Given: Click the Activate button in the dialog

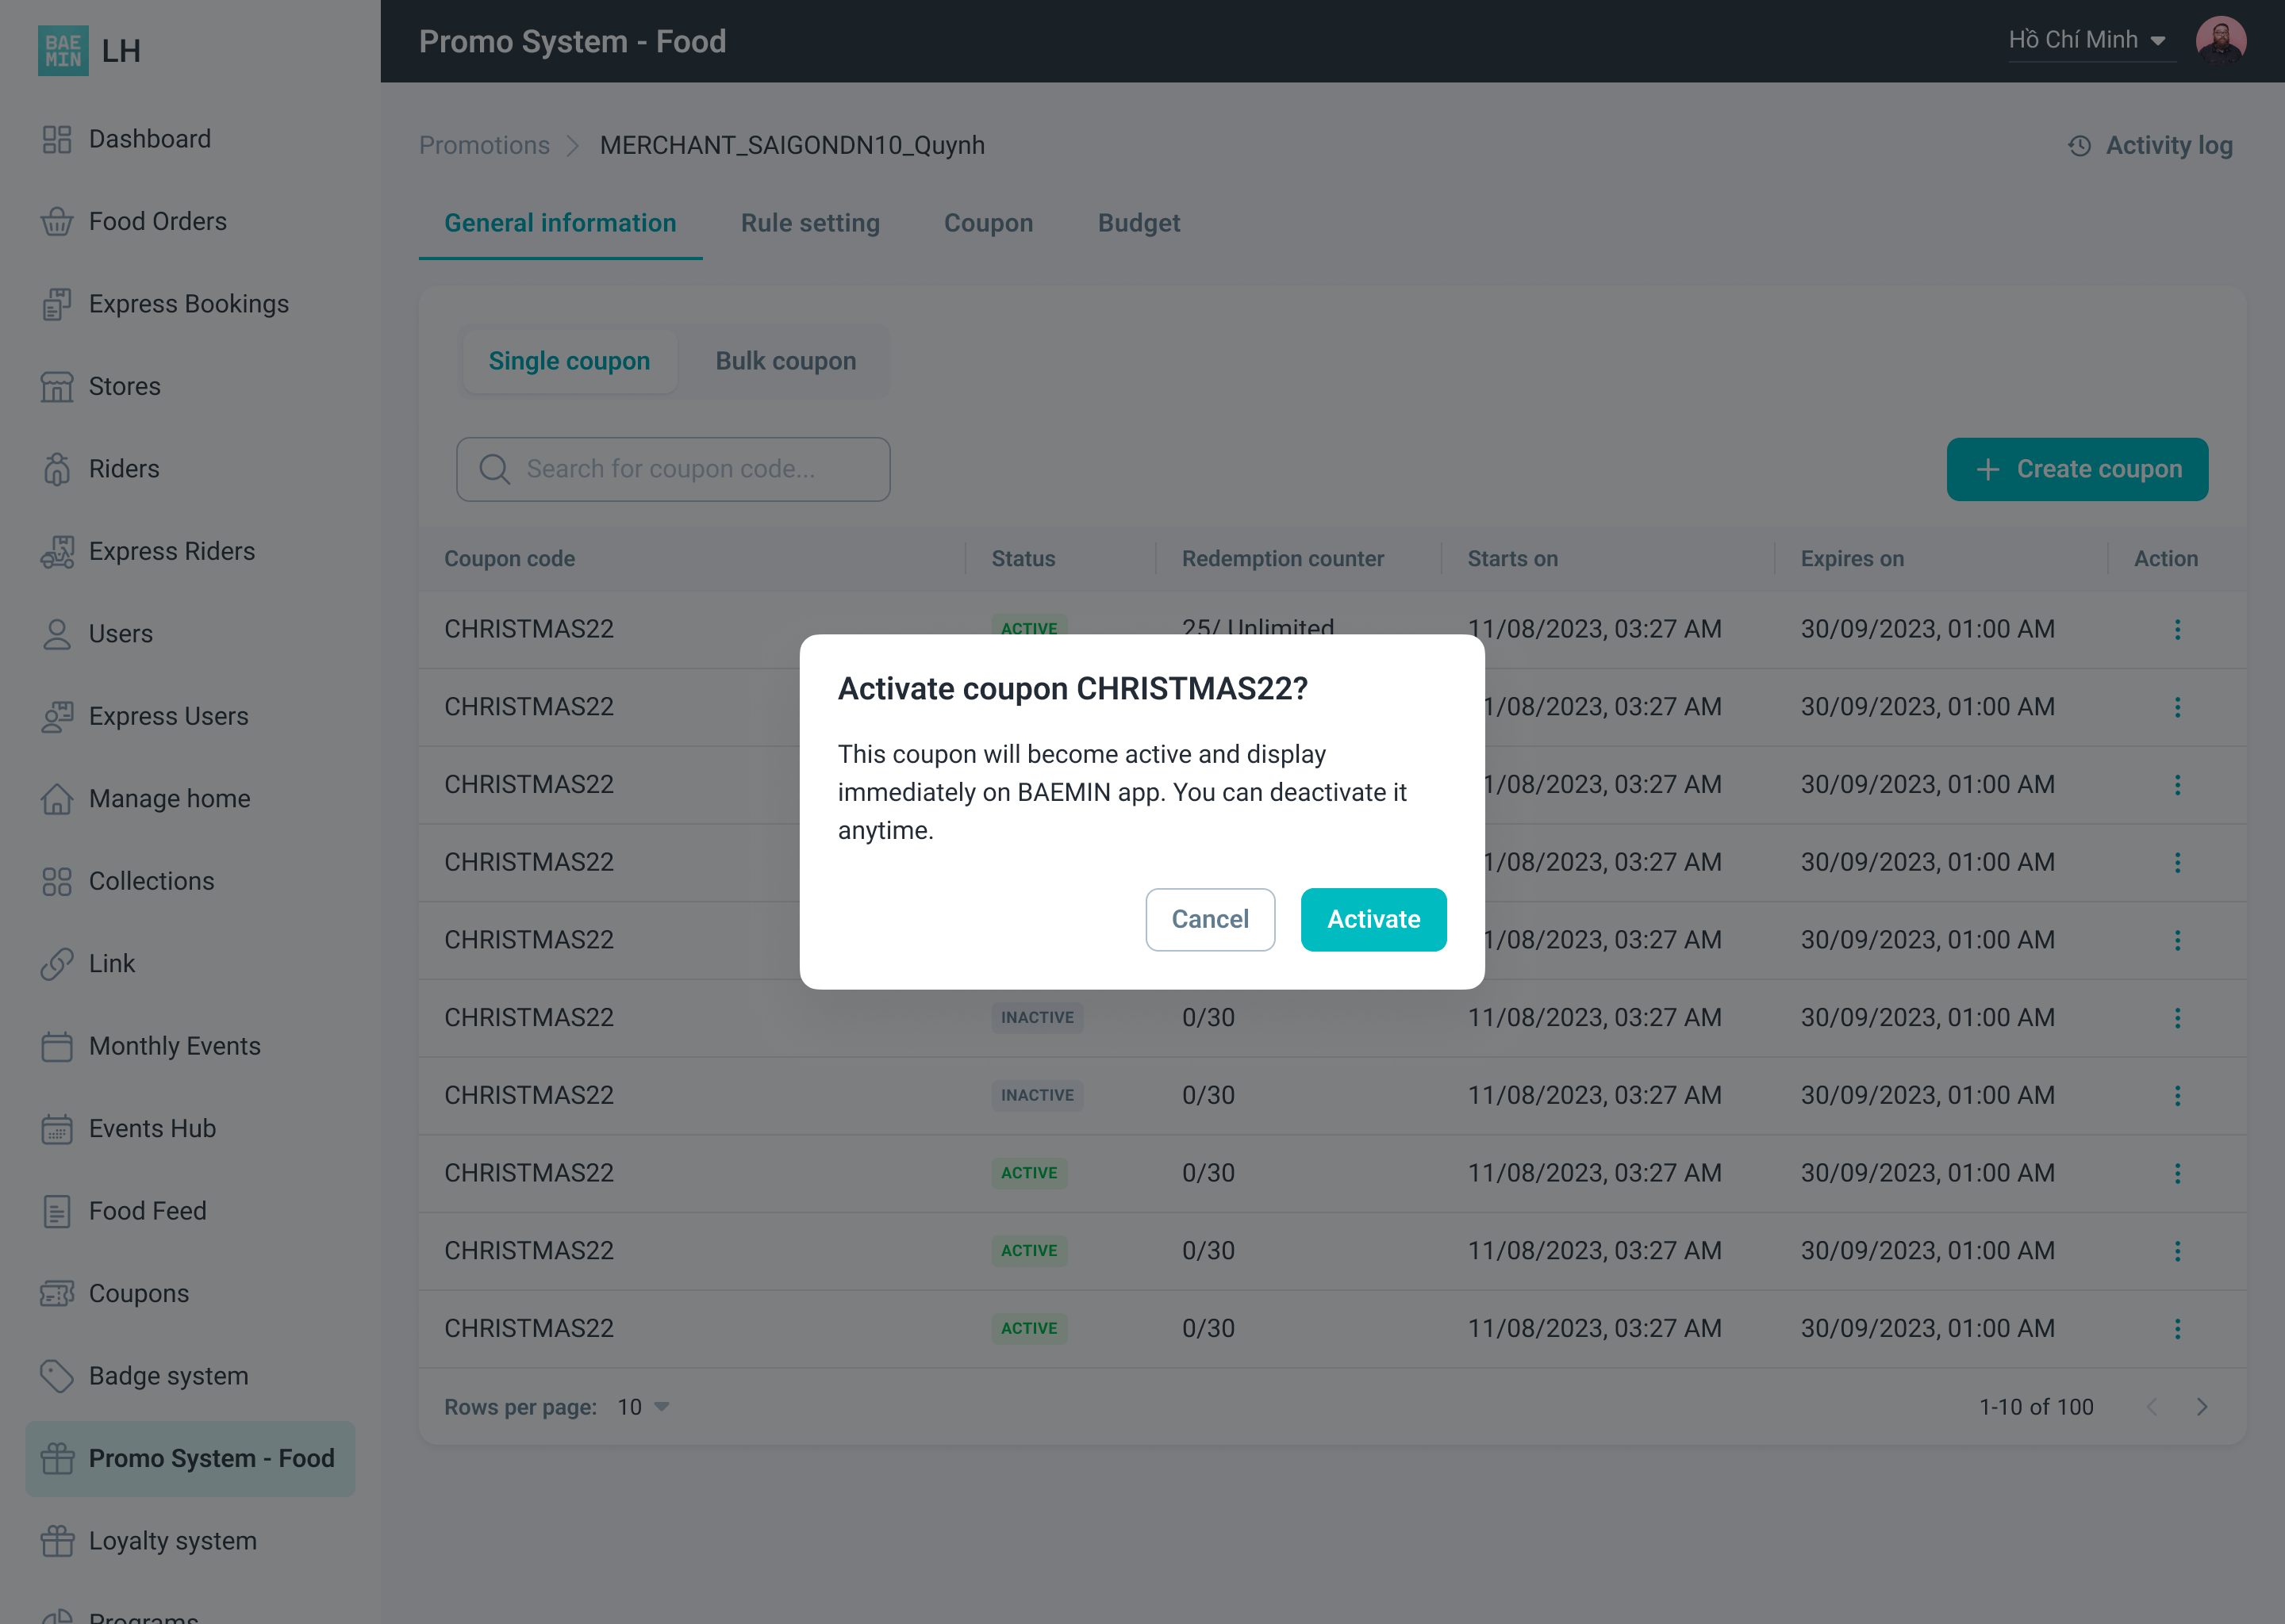Looking at the screenshot, I should click(1373, 919).
